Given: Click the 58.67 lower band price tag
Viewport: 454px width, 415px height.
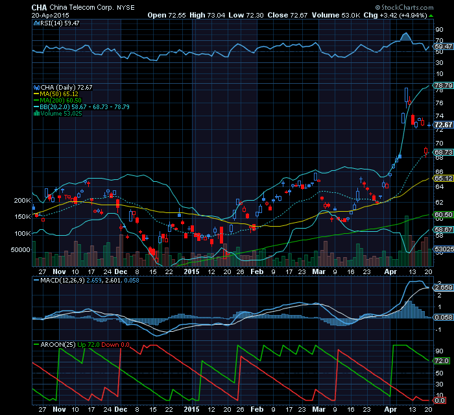Looking at the screenshot, I should (x=443, y=230).
